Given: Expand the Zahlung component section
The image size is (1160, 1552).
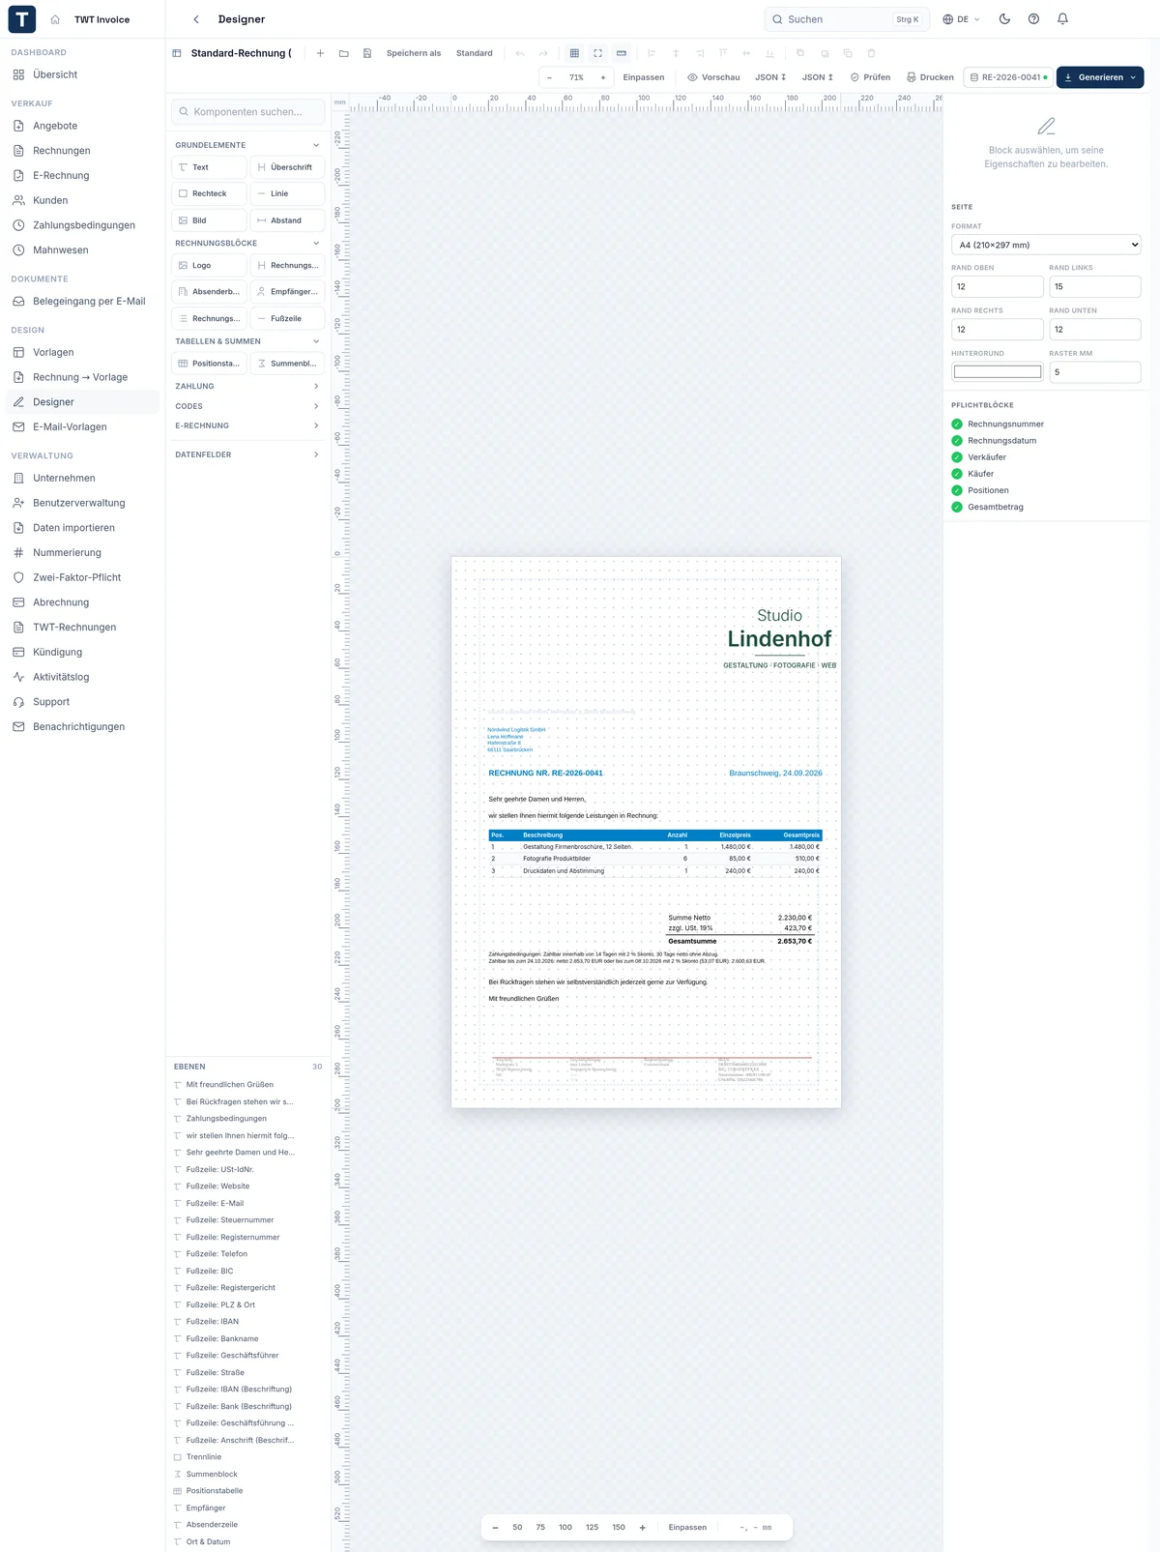Looking at the screenshot, I should pyautogui.click(x=247, y=386).
